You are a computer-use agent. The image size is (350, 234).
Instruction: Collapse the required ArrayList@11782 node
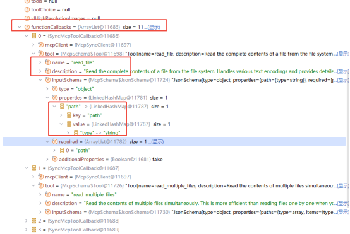47,141
